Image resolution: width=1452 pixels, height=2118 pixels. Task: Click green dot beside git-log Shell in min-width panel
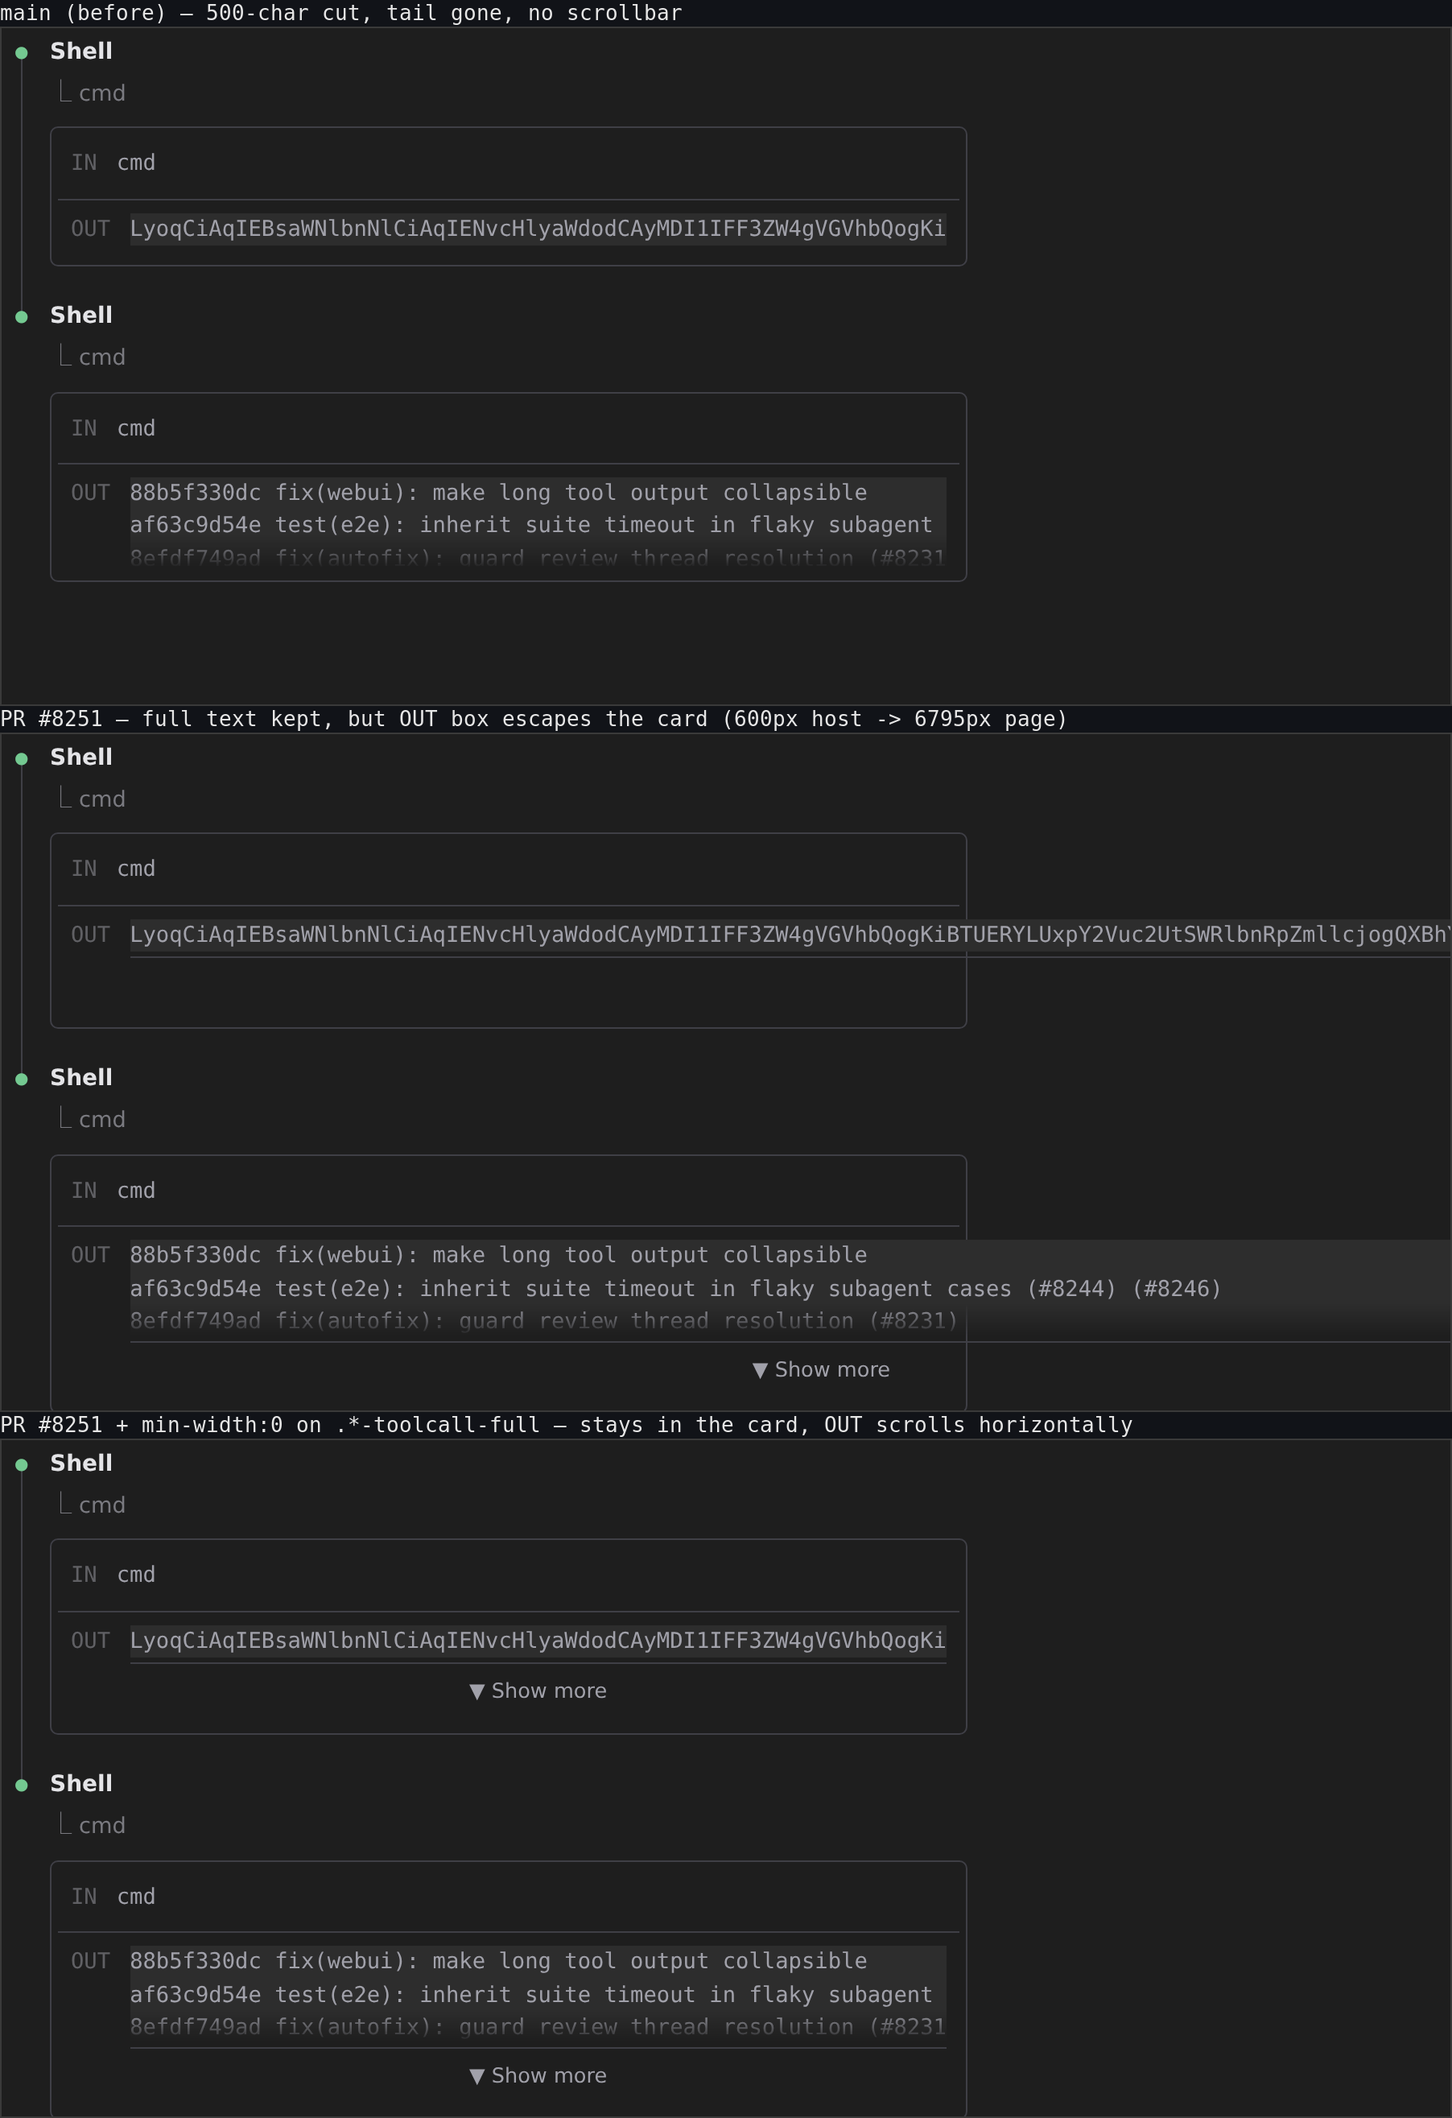tap(22, 1786)
